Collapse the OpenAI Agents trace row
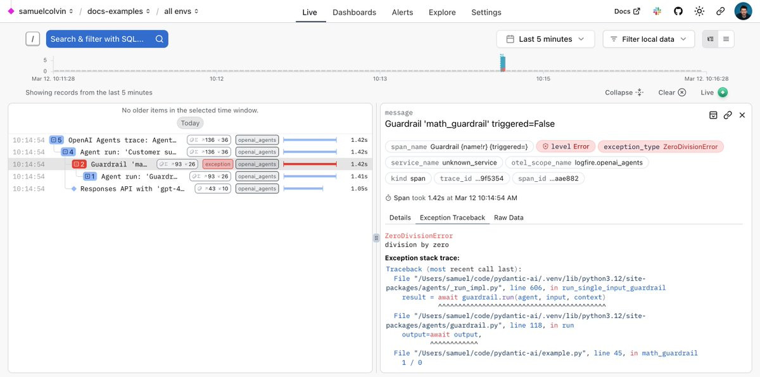 coord(56,140)
